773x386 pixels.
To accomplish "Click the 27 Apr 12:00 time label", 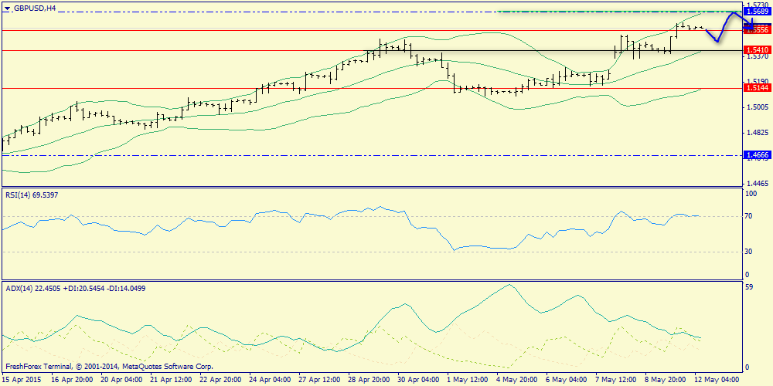I will [320, 380].
